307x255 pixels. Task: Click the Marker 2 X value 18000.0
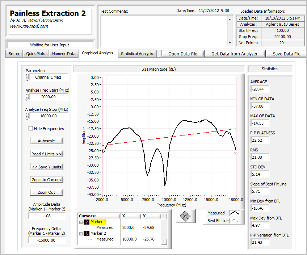pos(130,239)
